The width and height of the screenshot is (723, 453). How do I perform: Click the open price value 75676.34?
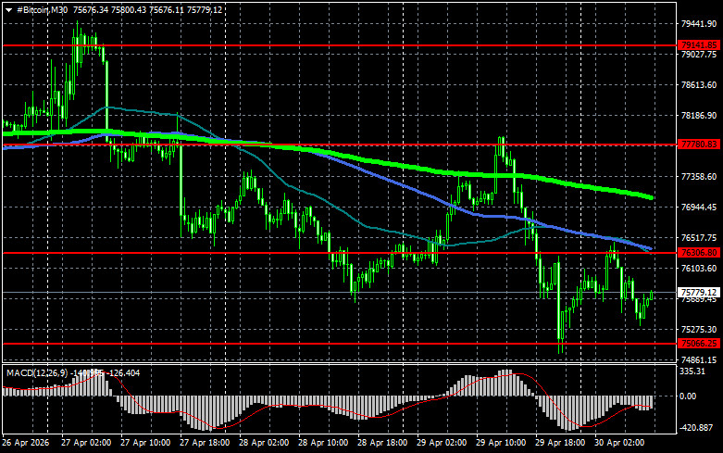point(91,9)
